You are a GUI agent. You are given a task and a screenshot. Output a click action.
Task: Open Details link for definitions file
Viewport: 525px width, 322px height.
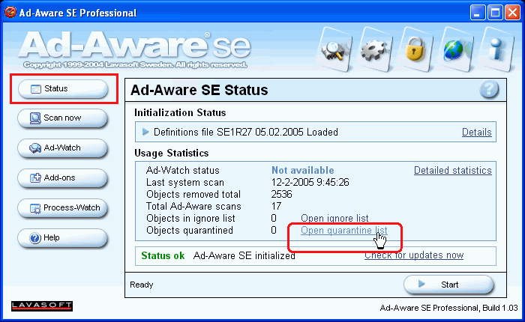477,133
